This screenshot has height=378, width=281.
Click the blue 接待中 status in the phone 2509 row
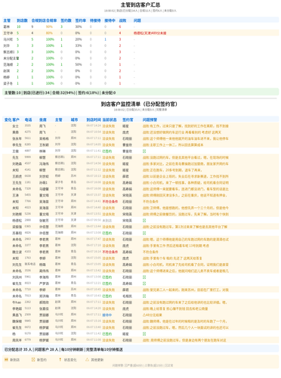107,315
